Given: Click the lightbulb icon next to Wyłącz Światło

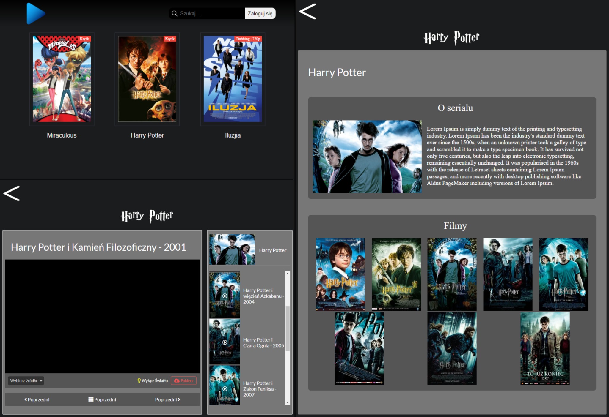Looking at the screenshot, I should tap(139, 380).
